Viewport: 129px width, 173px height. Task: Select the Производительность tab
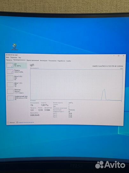point(19,60)
